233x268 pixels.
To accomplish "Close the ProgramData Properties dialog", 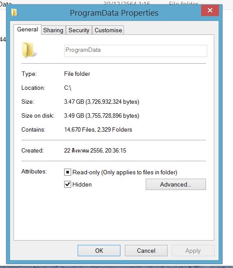I will pyautogui.click(x=210, y=10).
